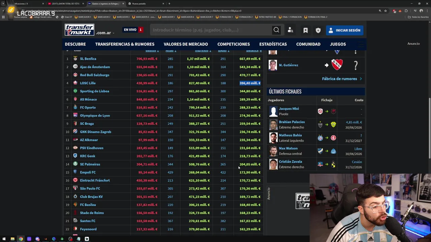Click the INICIAR SESIÓN button
The image size is (431, 242).
click(344, 30)
